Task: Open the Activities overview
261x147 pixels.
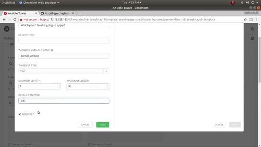Action: 9,2
